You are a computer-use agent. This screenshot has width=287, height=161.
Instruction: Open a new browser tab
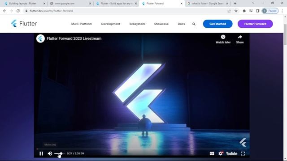(235, 4)
